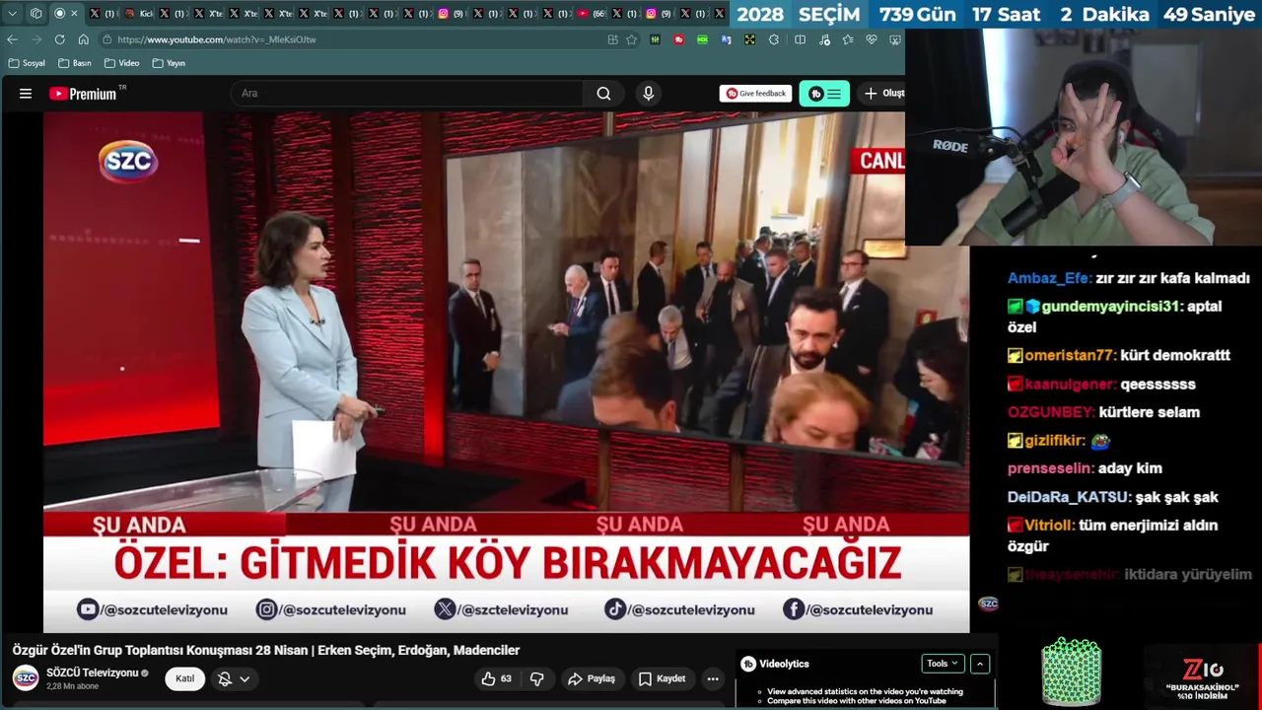This screenshot has height=710, width=1262.
Task: Switch to second Instagram (9) tab
Action: [x=659, y=14]
